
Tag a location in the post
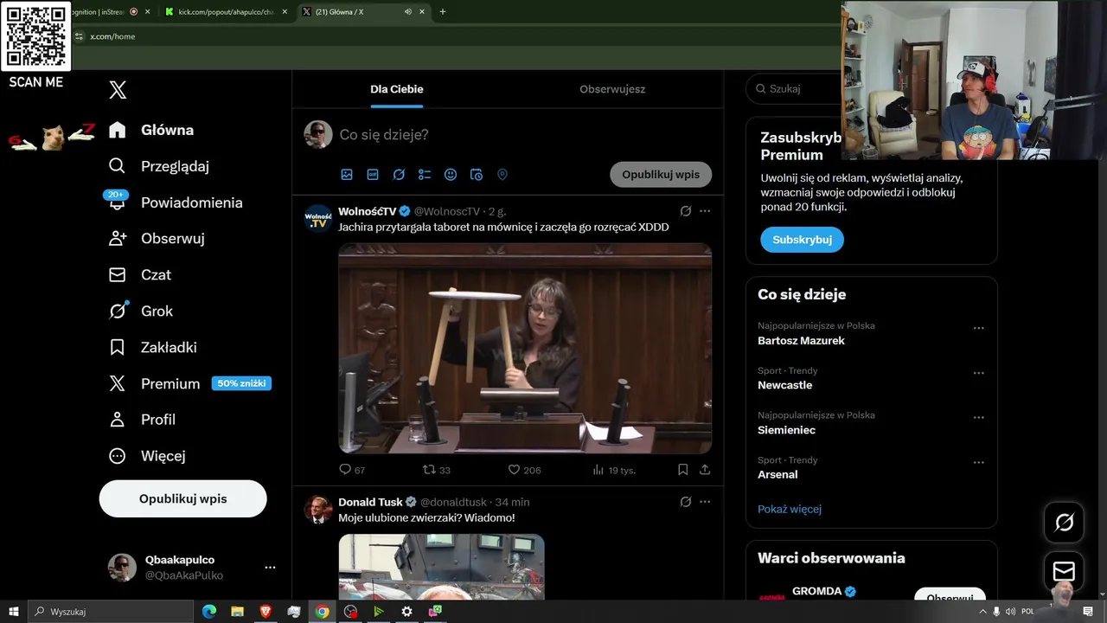click(x=502, y=175)
